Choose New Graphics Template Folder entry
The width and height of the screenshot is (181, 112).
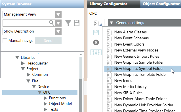click(141, 75)
